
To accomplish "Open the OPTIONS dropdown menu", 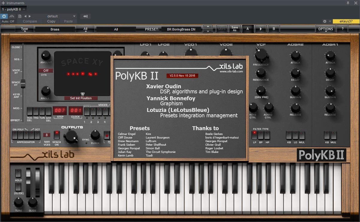I will pos(326,29).
